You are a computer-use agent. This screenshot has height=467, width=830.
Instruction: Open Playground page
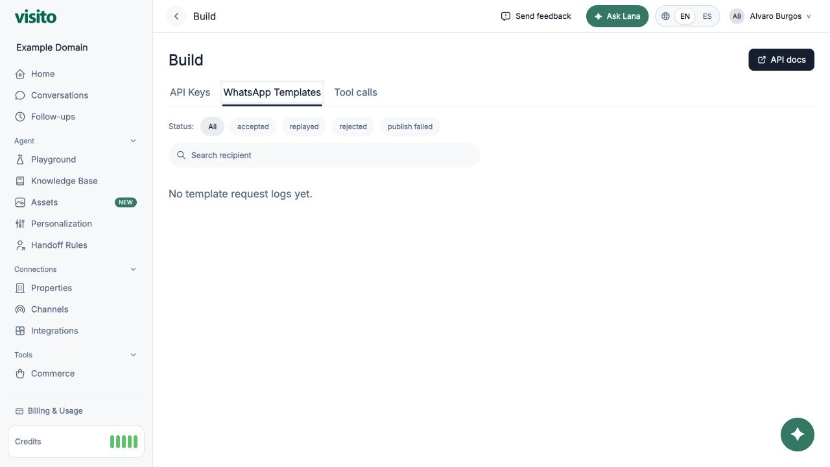click(x=76, y=160)
